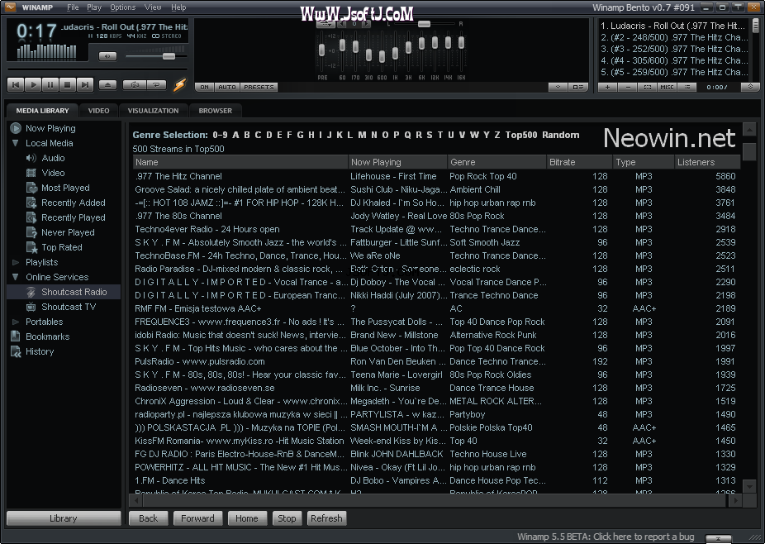Open the playlist list options button
The width and height of the screenshot is (765, 544).
[x=687, y=87]
